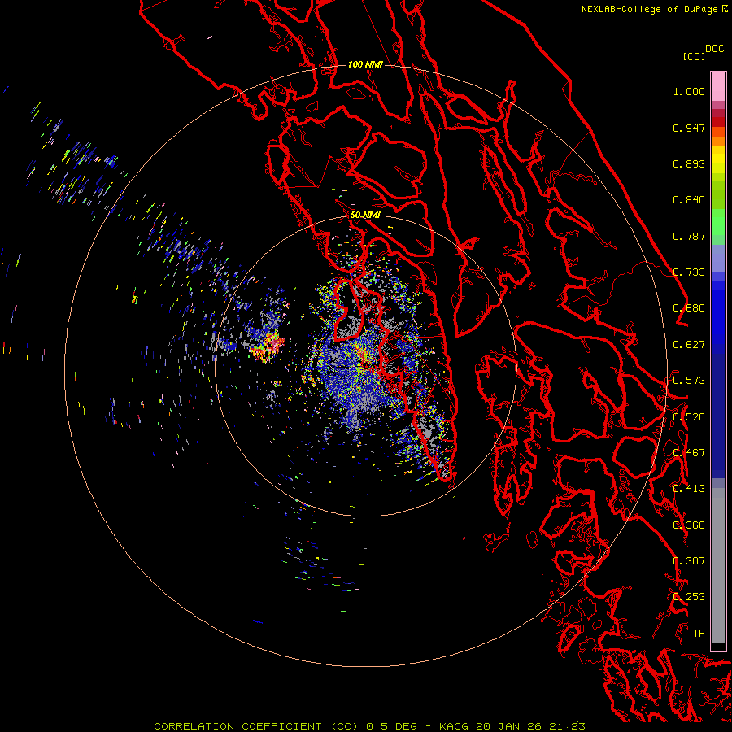Screen dimensions: 732x732
Task: Click the 0.840 color scale value
Action: 689,200
